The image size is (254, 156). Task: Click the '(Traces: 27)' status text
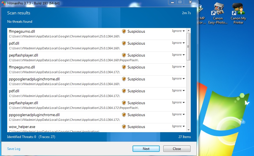click(47, 137)
